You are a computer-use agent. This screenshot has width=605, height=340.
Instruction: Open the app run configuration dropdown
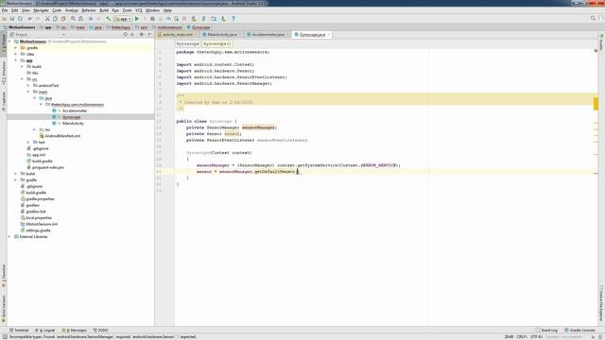pyautogui.click(x=123, y=19)
